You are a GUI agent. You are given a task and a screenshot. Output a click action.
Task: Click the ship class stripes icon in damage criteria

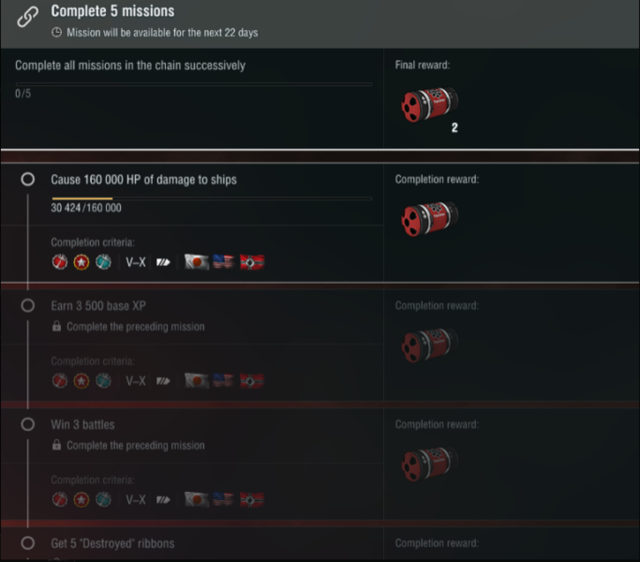[163, 262]
